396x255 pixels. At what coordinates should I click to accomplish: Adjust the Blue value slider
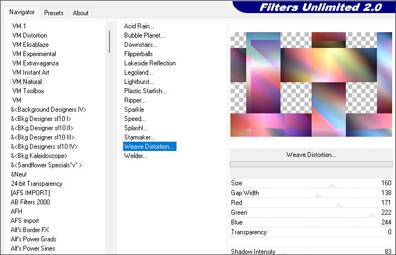(332, 223)
